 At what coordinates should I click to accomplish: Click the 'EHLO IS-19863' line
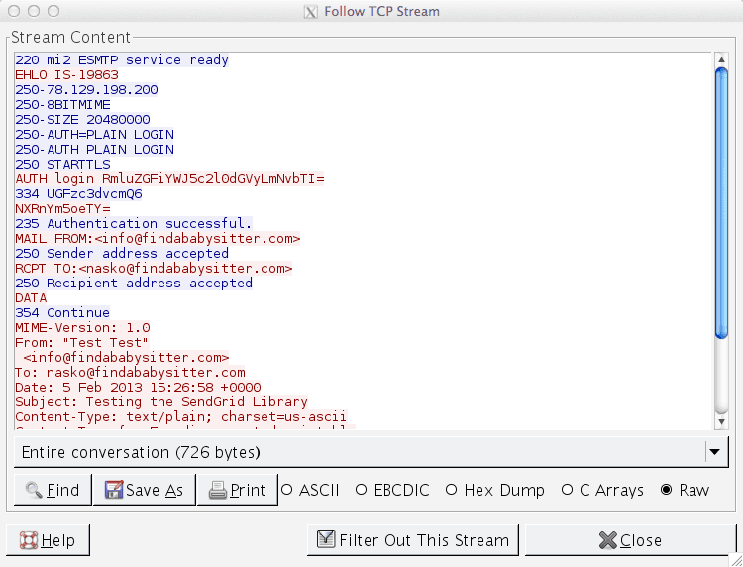(x=66, y=75)
